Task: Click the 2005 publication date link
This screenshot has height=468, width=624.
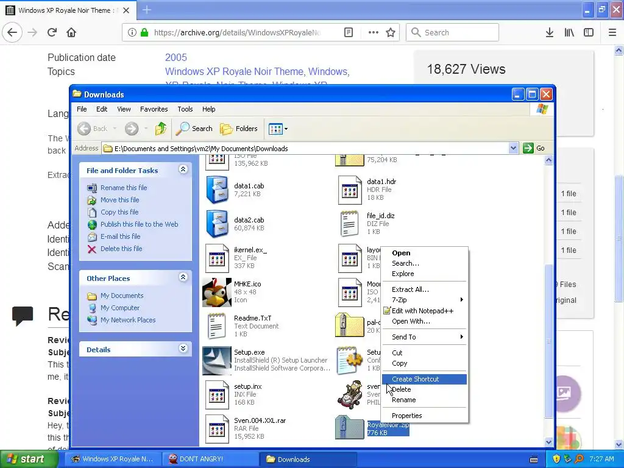Action: [x=176, y=57]
